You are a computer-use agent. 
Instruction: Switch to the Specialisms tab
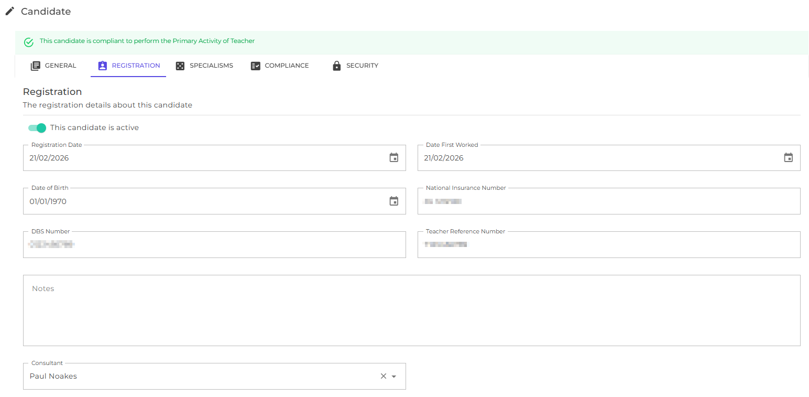point(204,66)
